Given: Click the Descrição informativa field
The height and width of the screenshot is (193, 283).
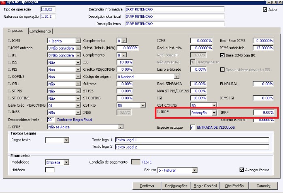Looking at the screenshot, I should click(175, 9).
